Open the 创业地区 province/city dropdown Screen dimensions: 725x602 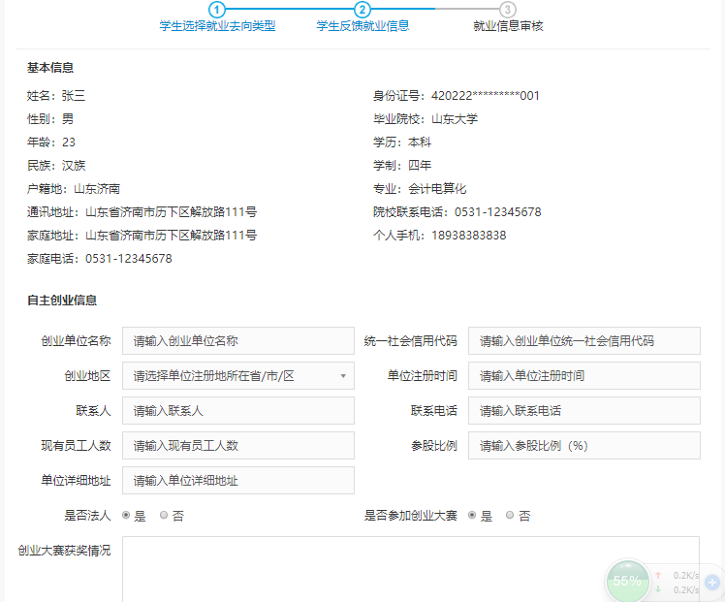(238, 375)
